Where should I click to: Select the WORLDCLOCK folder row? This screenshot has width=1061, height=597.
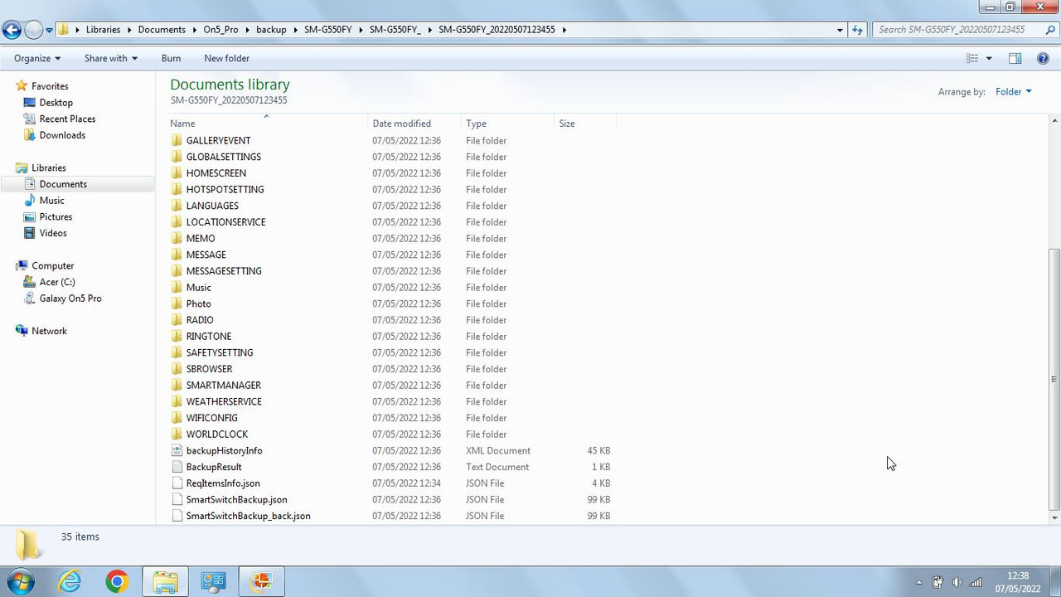coord(391,434)
